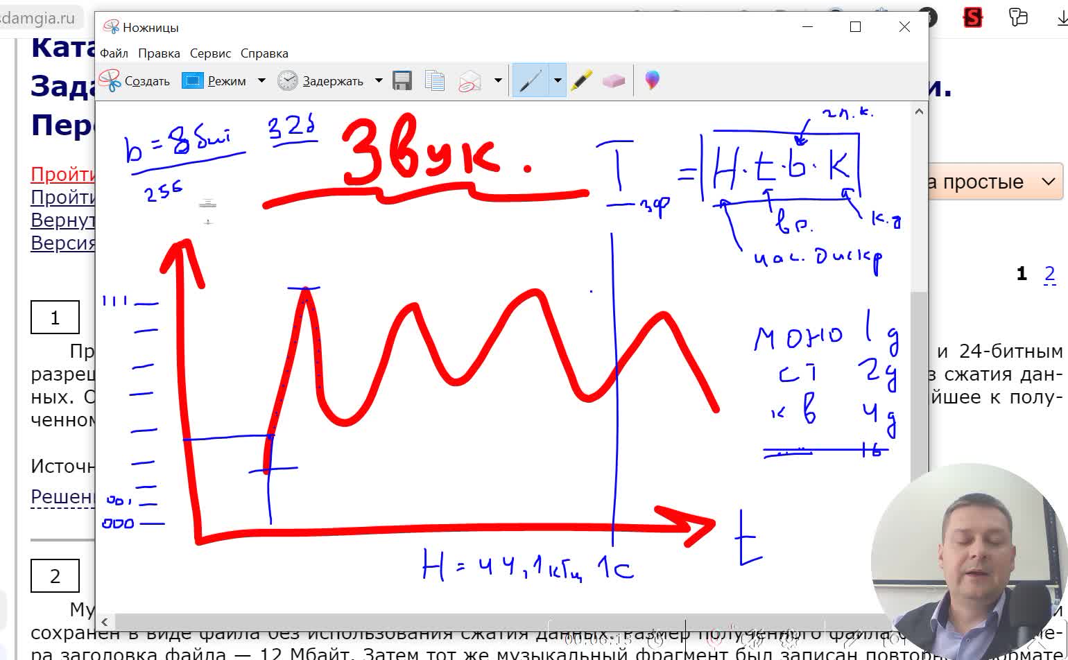The width and height of the screenshot is (1068, 660).
Task: Click the task number 2 box in browser
Action: (x=55, y=576)
